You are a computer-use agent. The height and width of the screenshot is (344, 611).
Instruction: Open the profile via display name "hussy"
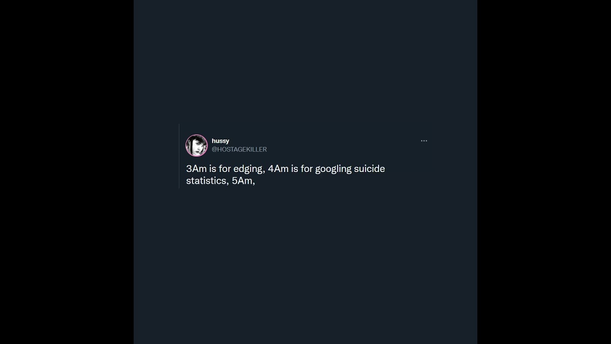click(x=221, y=141)
